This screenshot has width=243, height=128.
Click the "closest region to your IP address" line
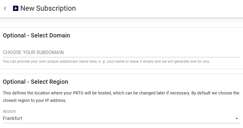click(x=35, y=100)
